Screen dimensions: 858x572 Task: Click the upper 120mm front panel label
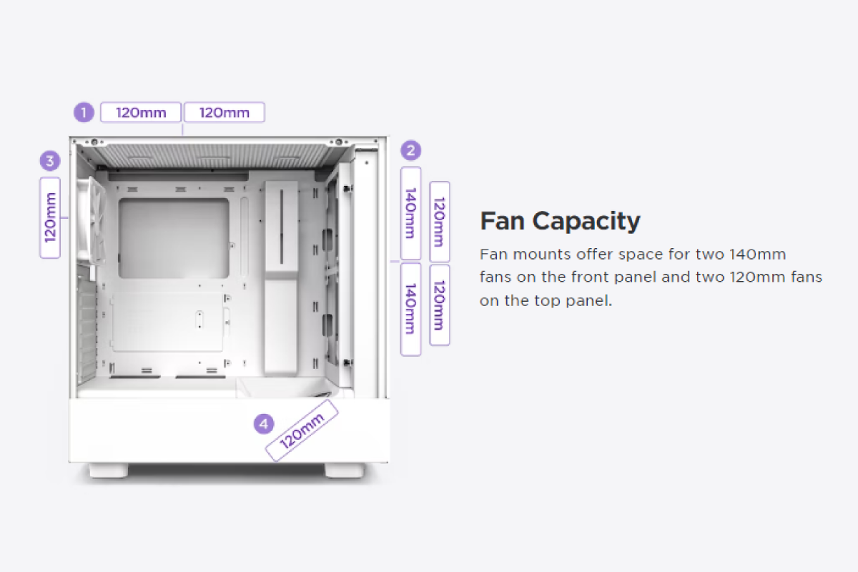pos(440,222)
